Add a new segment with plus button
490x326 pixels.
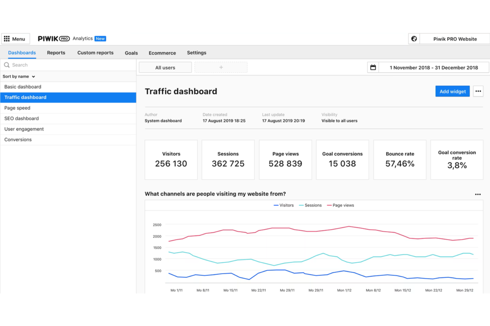[x=221, y=67]
